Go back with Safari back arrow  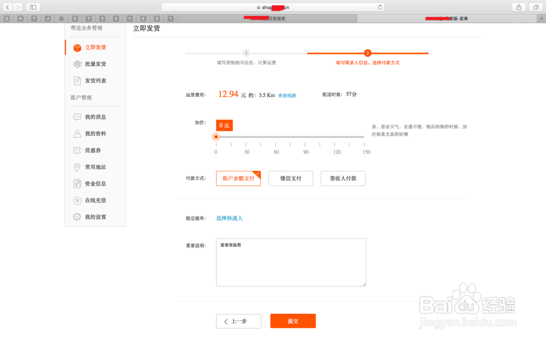tap(7, 7)
